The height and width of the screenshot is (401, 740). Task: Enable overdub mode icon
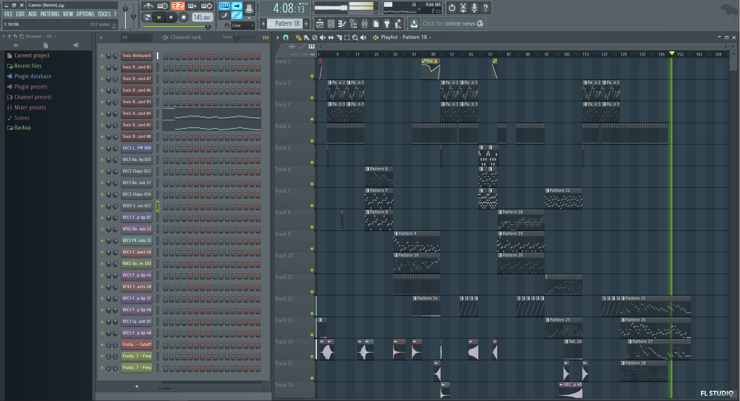pyautogui.click(x=192, y=6)
